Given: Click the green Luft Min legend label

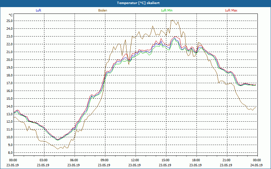Looking at the screenshot, I should pos(167,10).
